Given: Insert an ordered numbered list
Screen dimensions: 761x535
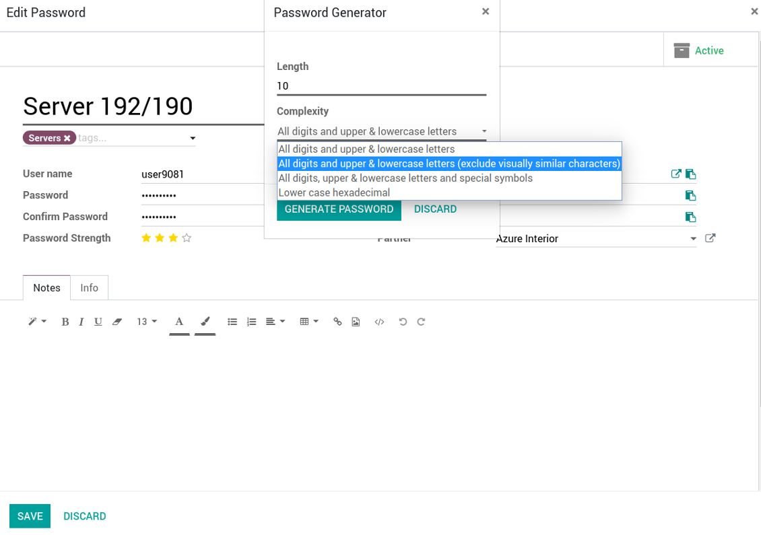Looking at the screenshot, I should (x=251, y=322).
